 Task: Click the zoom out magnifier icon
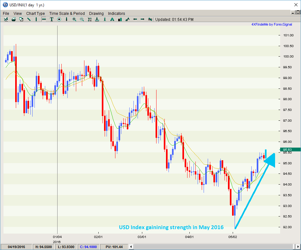(82, 19)
